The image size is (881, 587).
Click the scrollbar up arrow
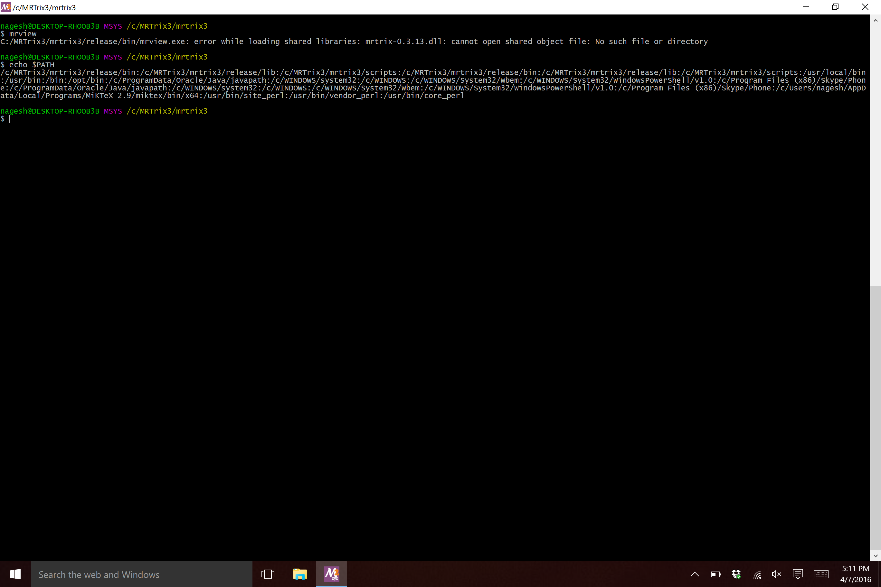(x=876, y=20)
